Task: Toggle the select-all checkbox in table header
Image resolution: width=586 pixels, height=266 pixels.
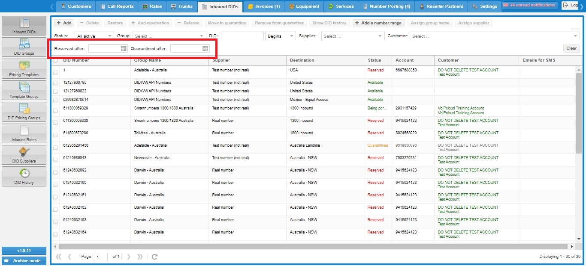Action: 55,61
